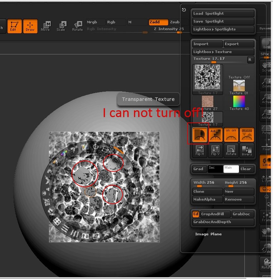Viewport: 273px width, 279px height.
Task: Select M material mode
Action: pyautogui.click(x=136, y=22)
